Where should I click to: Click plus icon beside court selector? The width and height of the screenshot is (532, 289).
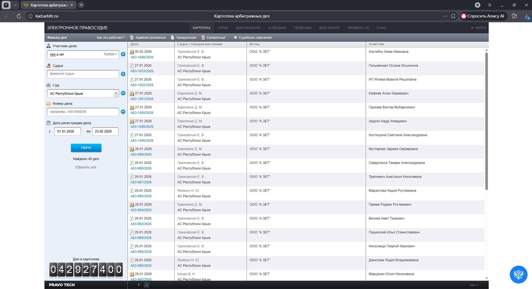click(x=123, y=94)
